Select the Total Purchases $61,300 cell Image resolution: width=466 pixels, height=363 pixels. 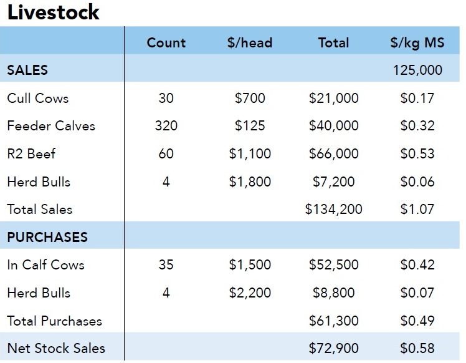pos(333,321)
